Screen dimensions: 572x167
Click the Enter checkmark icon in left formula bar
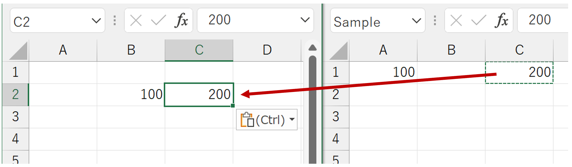pyautogui.click(x=158, y=20)
